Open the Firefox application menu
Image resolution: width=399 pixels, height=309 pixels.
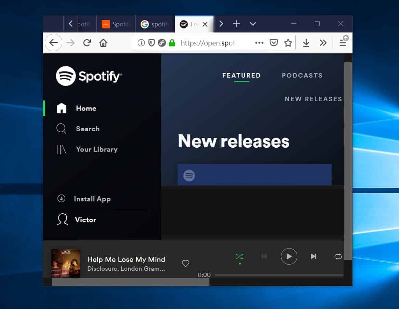click(342, 42)
